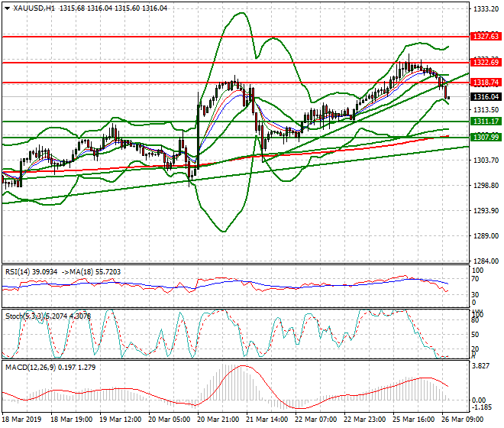The image size is (504, 428).
Task: Select the 1318.74 red price level label
Action: tap(486, 83)
